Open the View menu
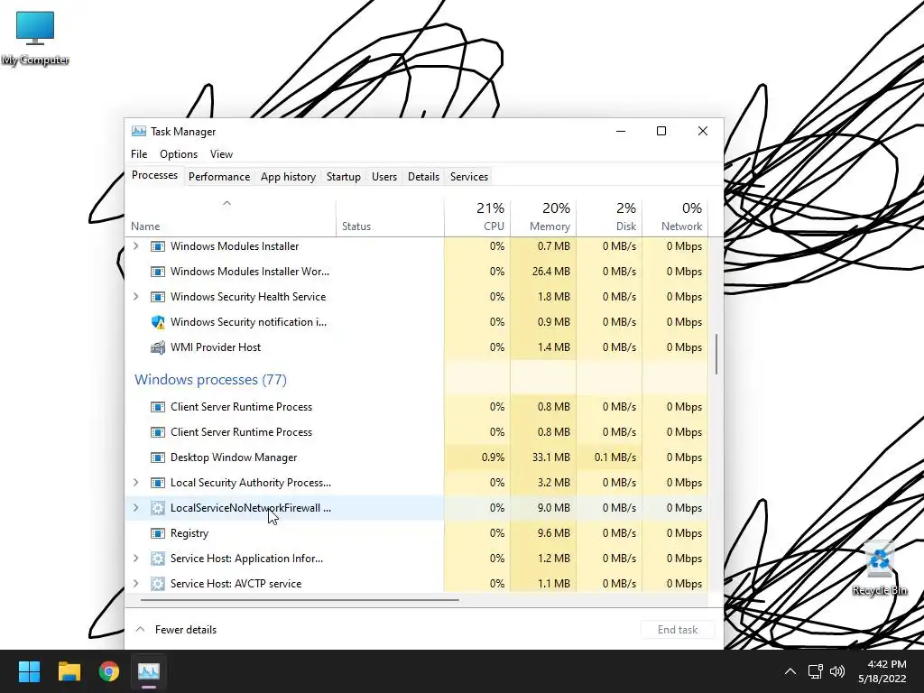Image resolution: width=924 pixels, height=693 pixels. [222, 154]
